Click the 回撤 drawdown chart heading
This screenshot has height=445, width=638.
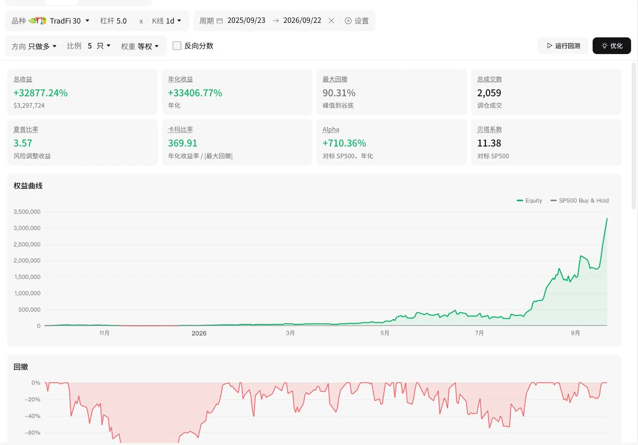21,366
